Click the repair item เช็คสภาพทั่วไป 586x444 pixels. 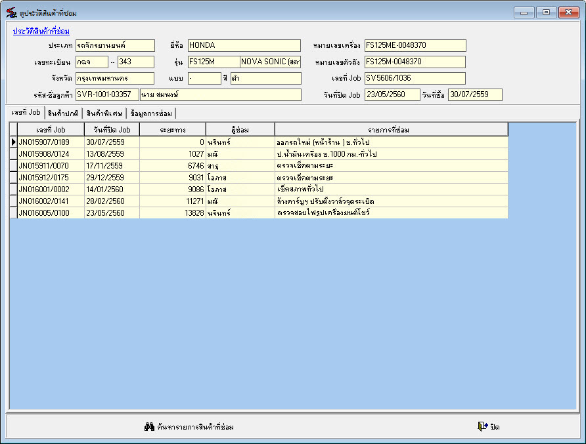click(392, 190)
